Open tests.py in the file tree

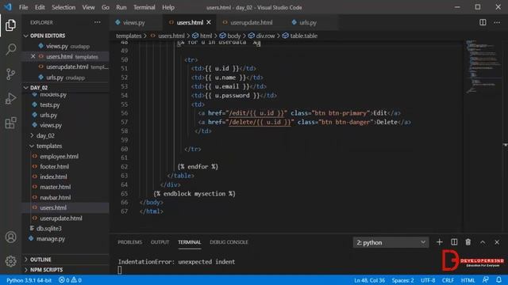[49, 104]
